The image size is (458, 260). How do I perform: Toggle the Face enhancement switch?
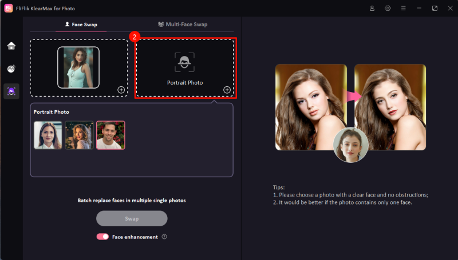tap(102, 237)
